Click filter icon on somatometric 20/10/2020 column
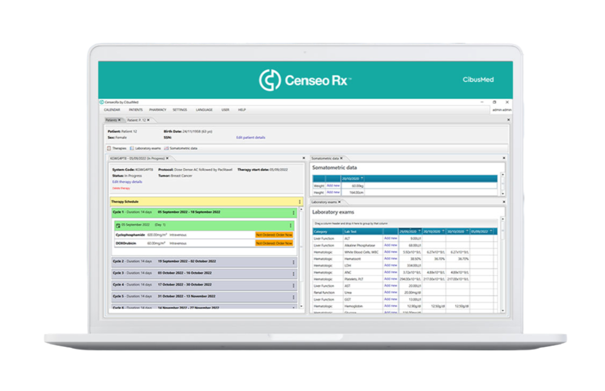 coord(362,178)
